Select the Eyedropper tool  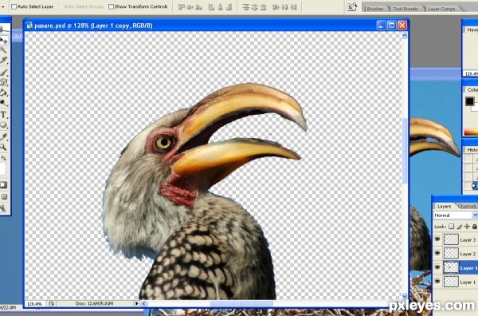pyautogui.click(x=4, y=136)
